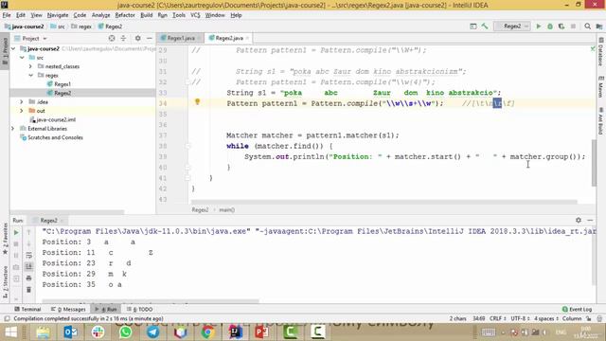Open the VCS menu

point(195,15)
